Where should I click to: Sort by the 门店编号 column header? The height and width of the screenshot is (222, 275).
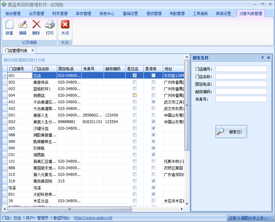coord(20,69)
